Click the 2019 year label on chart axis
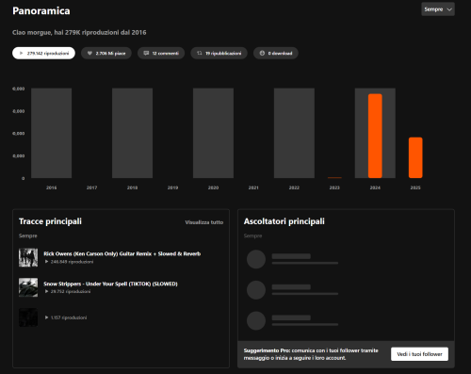471x374 pixels. (x=172, y=187)
